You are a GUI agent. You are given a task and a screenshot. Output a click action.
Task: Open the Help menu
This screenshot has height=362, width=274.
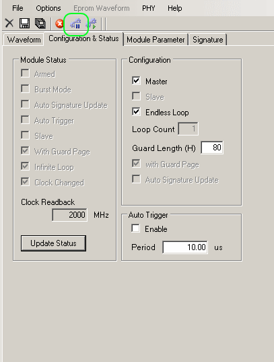pyautogui.click(x=175, y=8)
